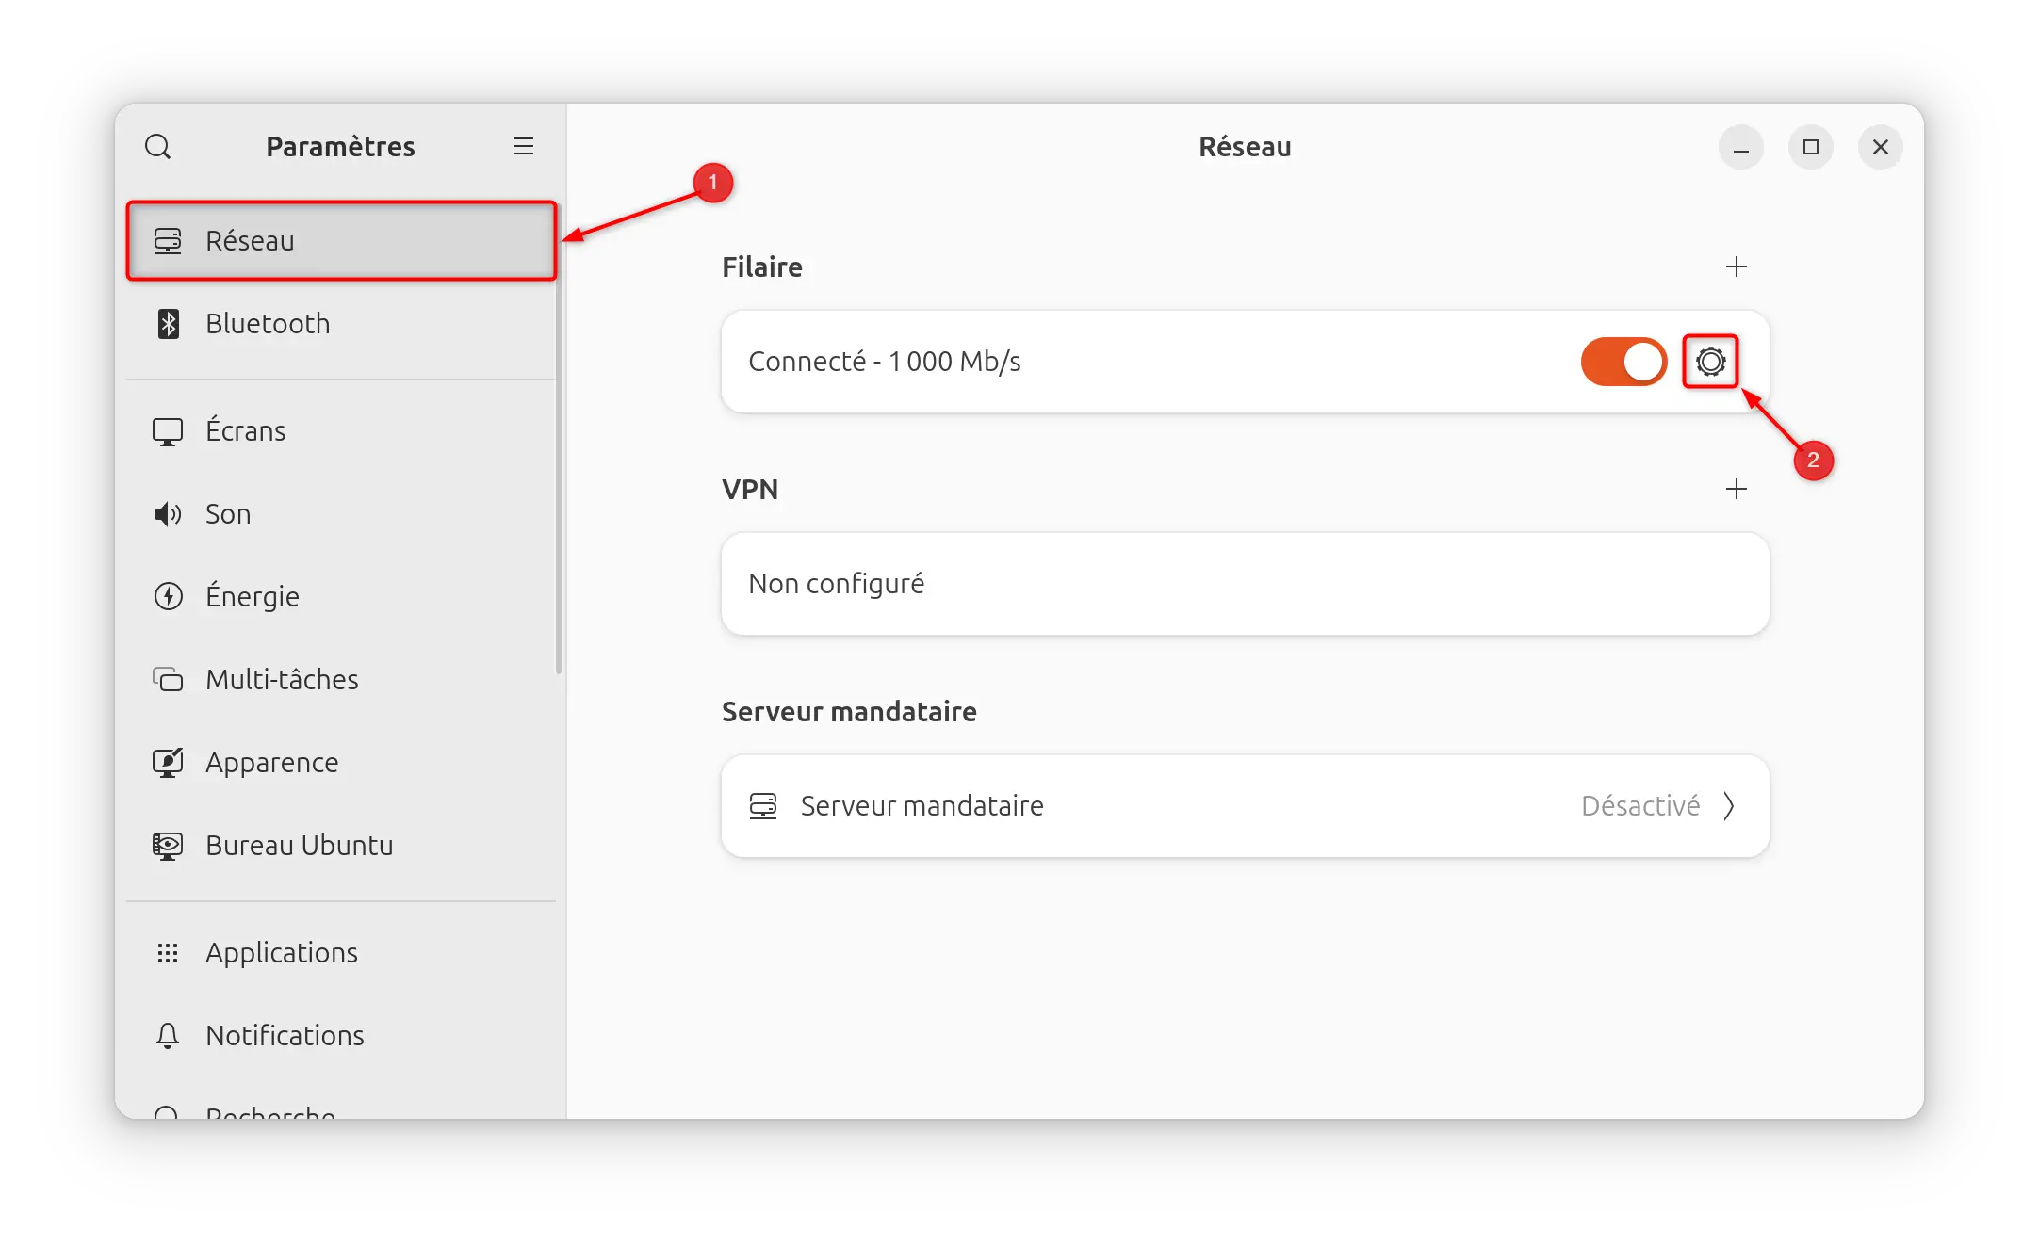2039x1245 pixels.
Task: Minimize the Paramètres window
Action: pyautogui.click(x=1741, y=147)
